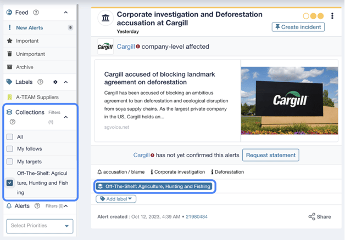
Task: Click the Feed globe icon
Action: [9, 12]
